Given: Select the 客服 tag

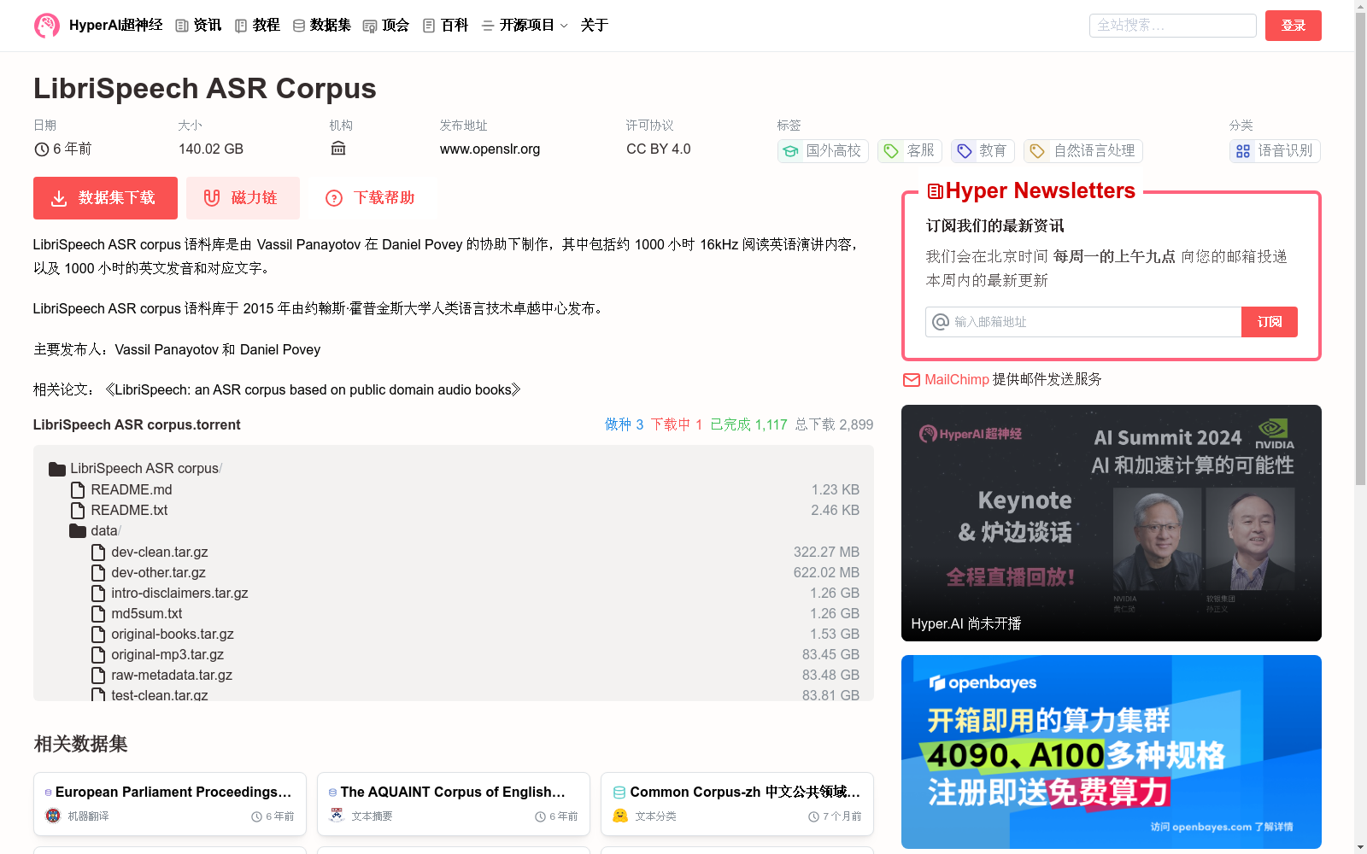Looking at the screenshot, I should 910,151.
